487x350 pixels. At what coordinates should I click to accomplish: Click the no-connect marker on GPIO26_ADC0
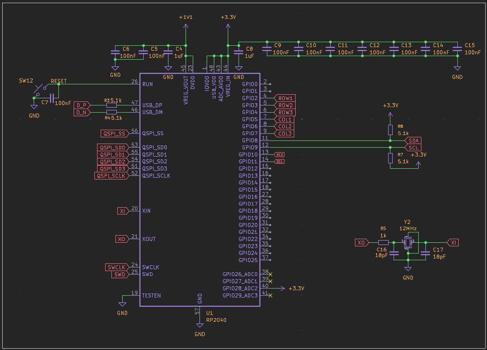click(x=270, y=274)
